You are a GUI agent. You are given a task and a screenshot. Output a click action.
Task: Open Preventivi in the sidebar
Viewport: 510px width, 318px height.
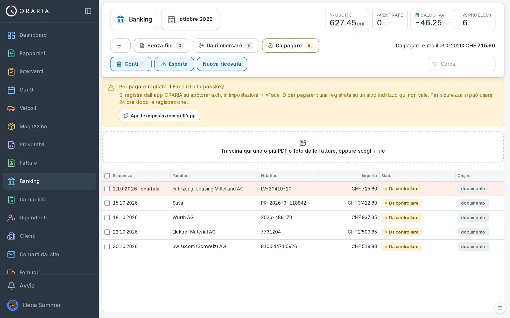click(x=49, y=145)
